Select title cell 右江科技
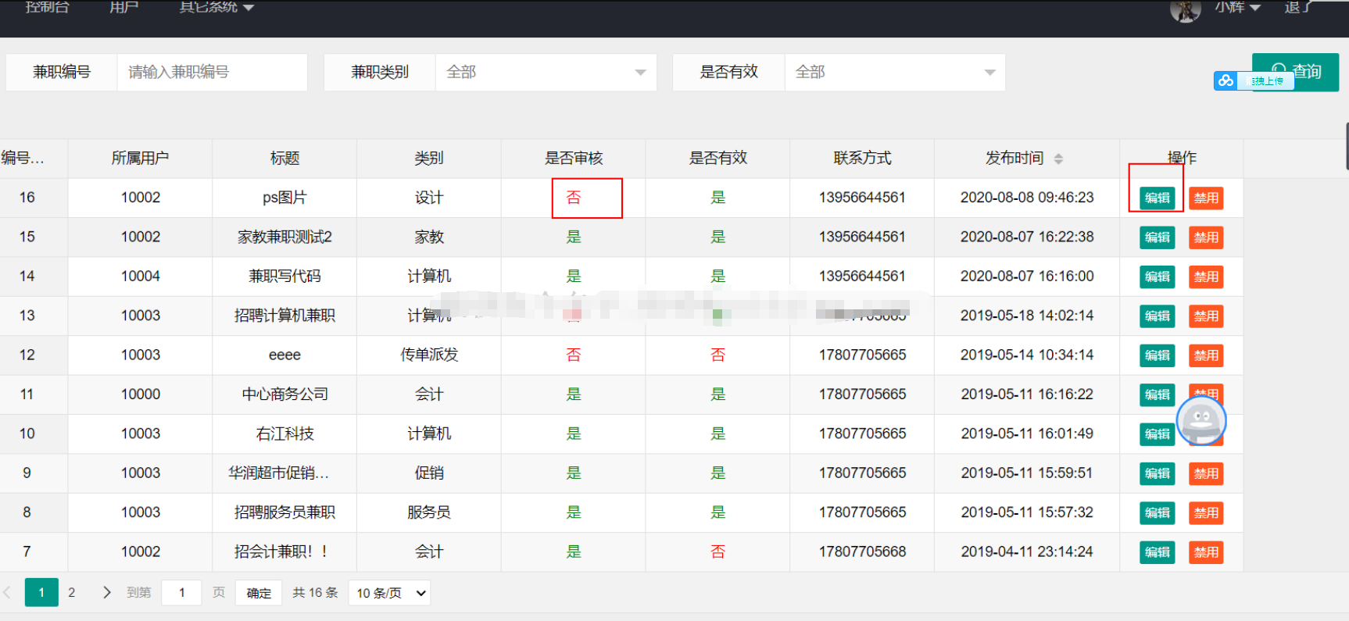Viewport: 1349px width, 621px height. pyautogui.click(x=284, y=434)
